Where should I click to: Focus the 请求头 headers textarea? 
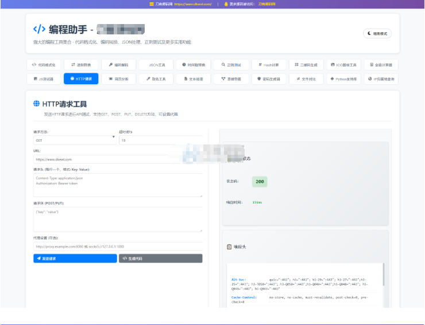pos(118,185)
